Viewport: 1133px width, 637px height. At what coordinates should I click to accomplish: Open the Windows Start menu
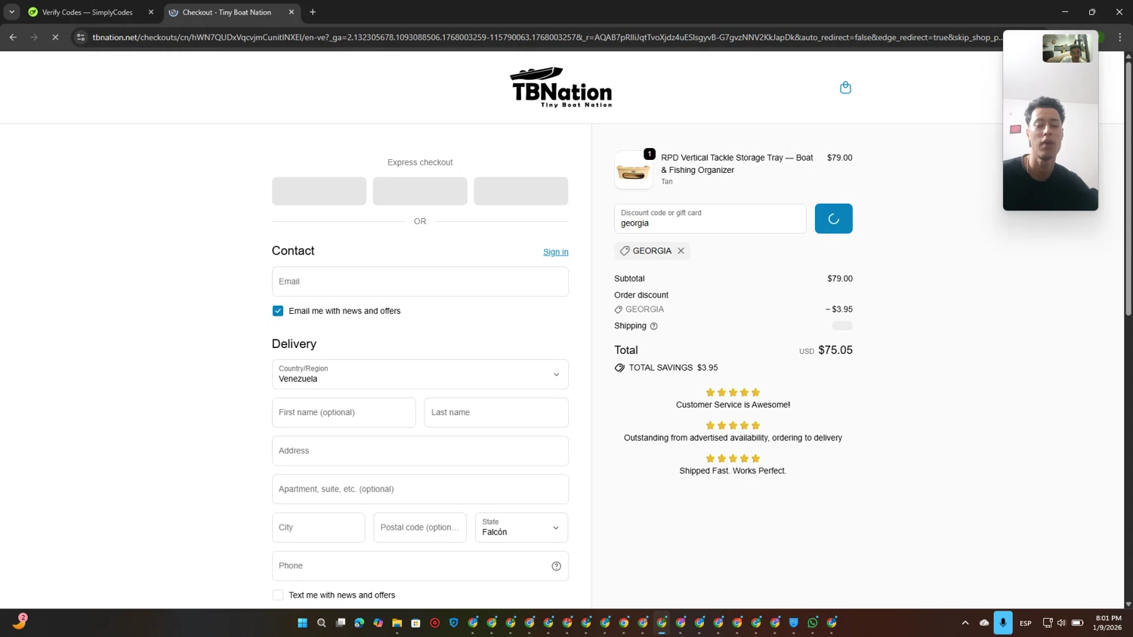coord(302,623)
